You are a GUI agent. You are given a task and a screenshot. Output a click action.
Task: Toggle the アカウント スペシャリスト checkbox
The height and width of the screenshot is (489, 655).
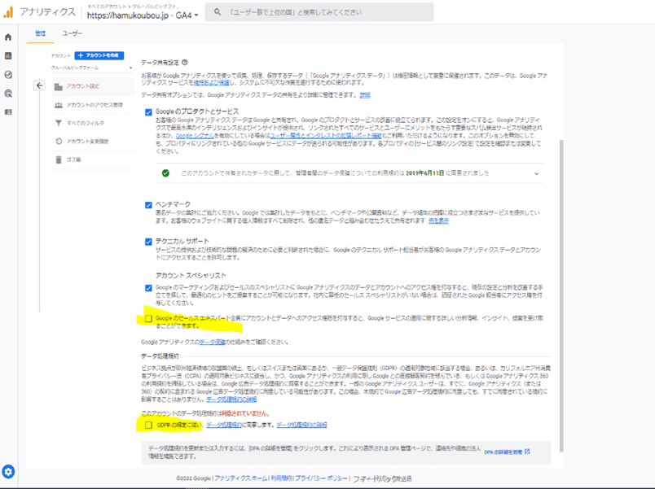click(x=148, y=288)
